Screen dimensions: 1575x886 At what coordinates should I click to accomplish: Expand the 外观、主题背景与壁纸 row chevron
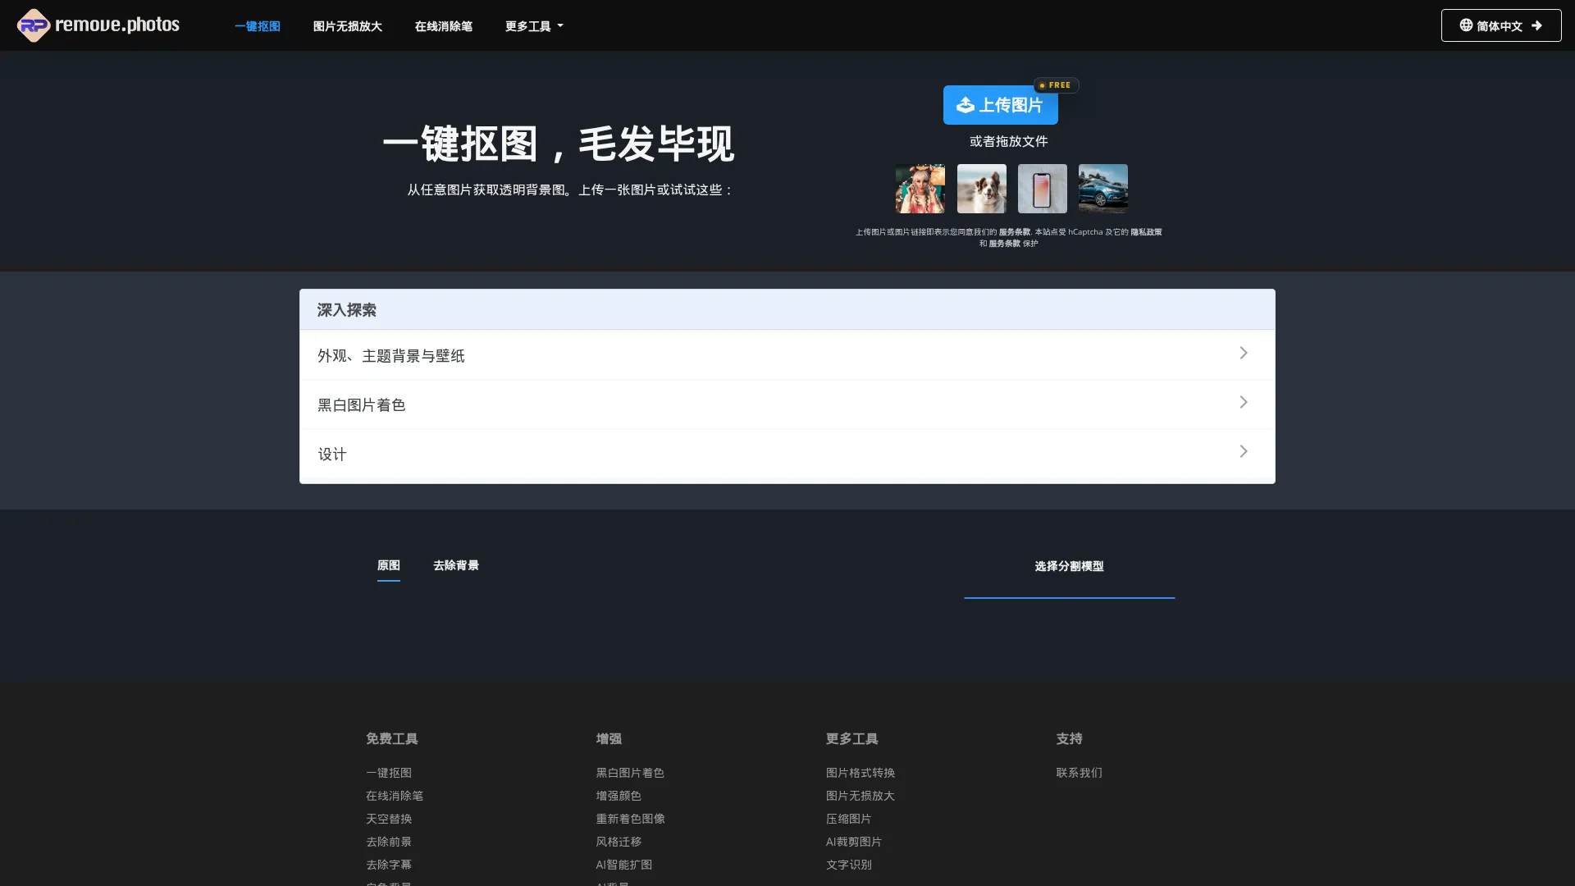[1244, 353]
